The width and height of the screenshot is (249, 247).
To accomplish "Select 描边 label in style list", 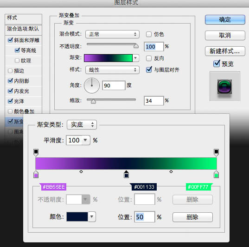I will tap(19, 71).
